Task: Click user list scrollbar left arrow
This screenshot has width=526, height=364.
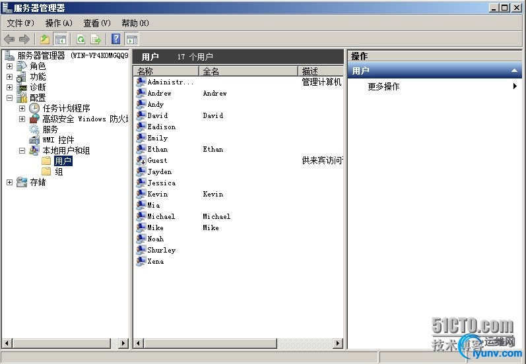Action: (x=139, y=343)
